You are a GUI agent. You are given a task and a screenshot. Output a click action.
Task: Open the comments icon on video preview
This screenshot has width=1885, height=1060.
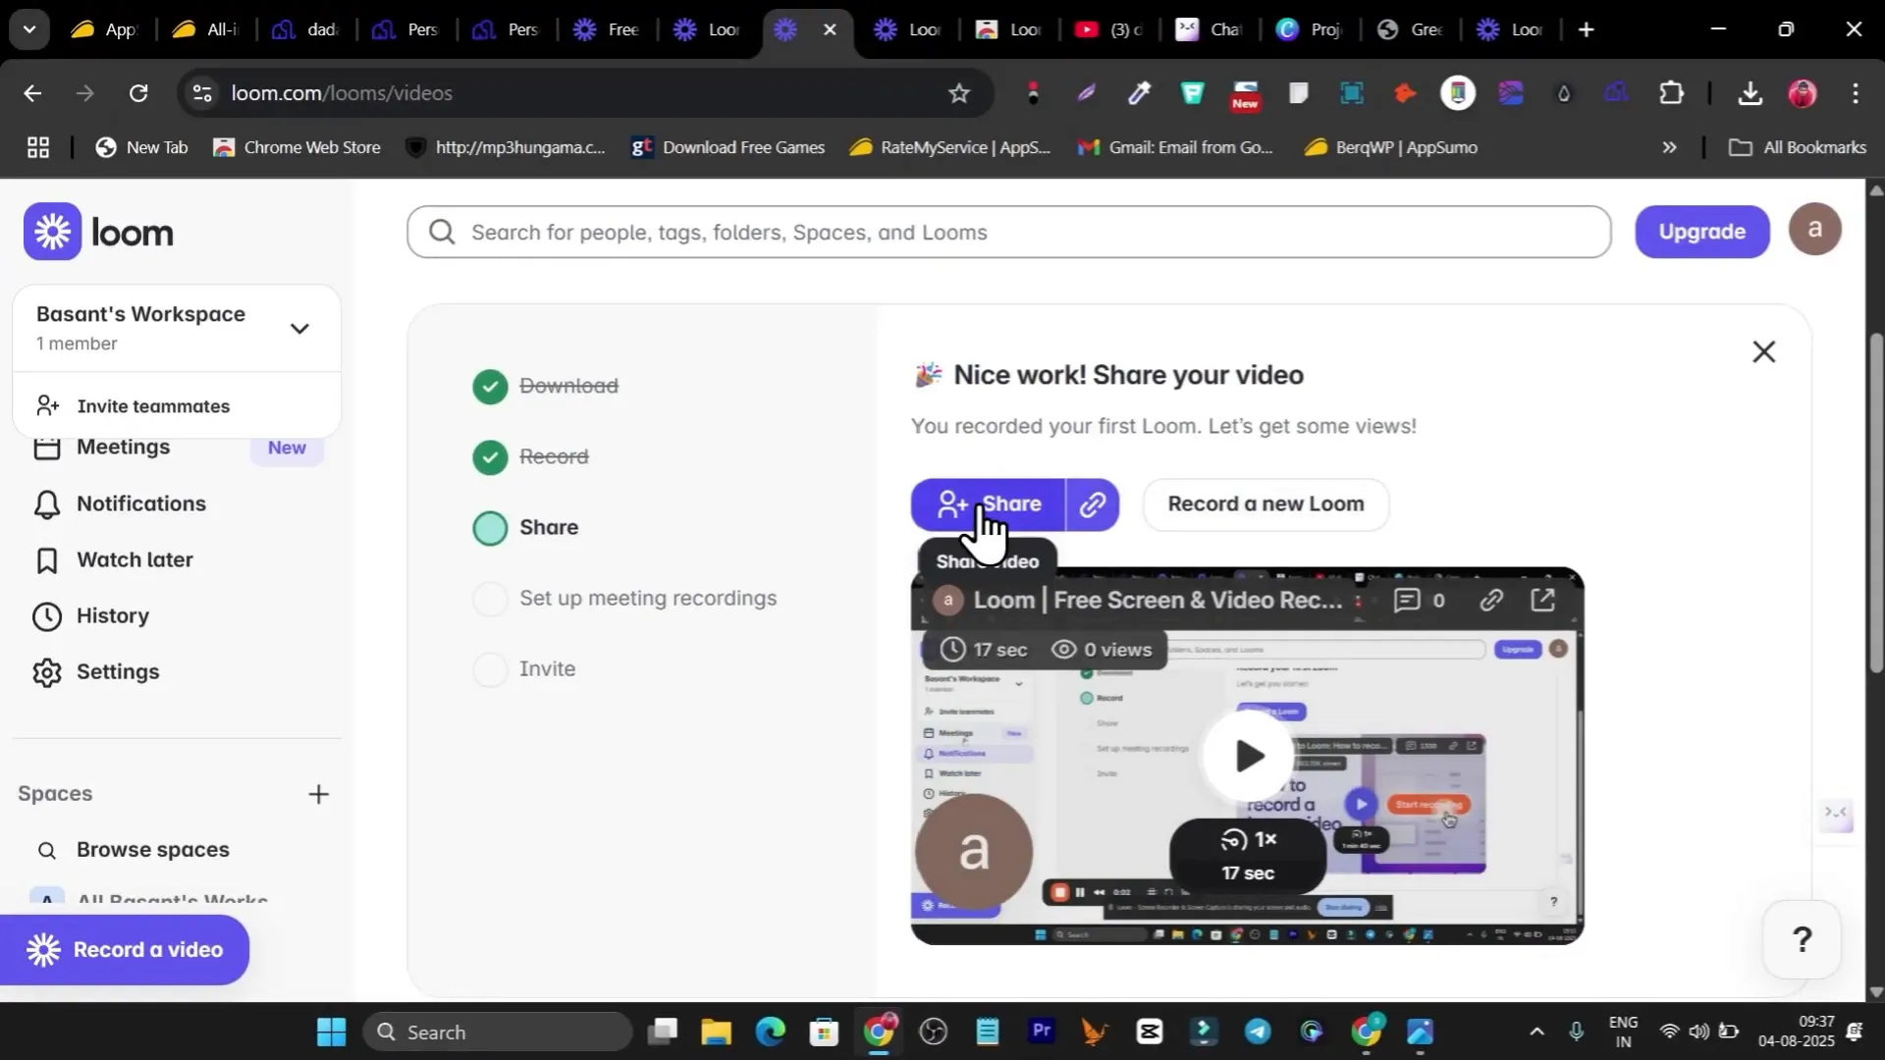(x=1408, y=600)
